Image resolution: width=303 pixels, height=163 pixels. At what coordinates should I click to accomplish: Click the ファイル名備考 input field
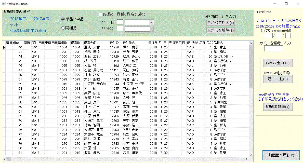[x=273, y=48]
